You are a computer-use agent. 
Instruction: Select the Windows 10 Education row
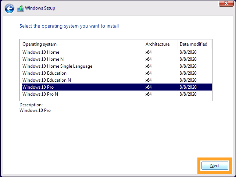pyautogui.click(x=44, y=73)
